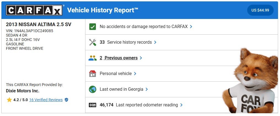Click the US $44.99 price button
This screenshot has height=116, width=280.
260,10
